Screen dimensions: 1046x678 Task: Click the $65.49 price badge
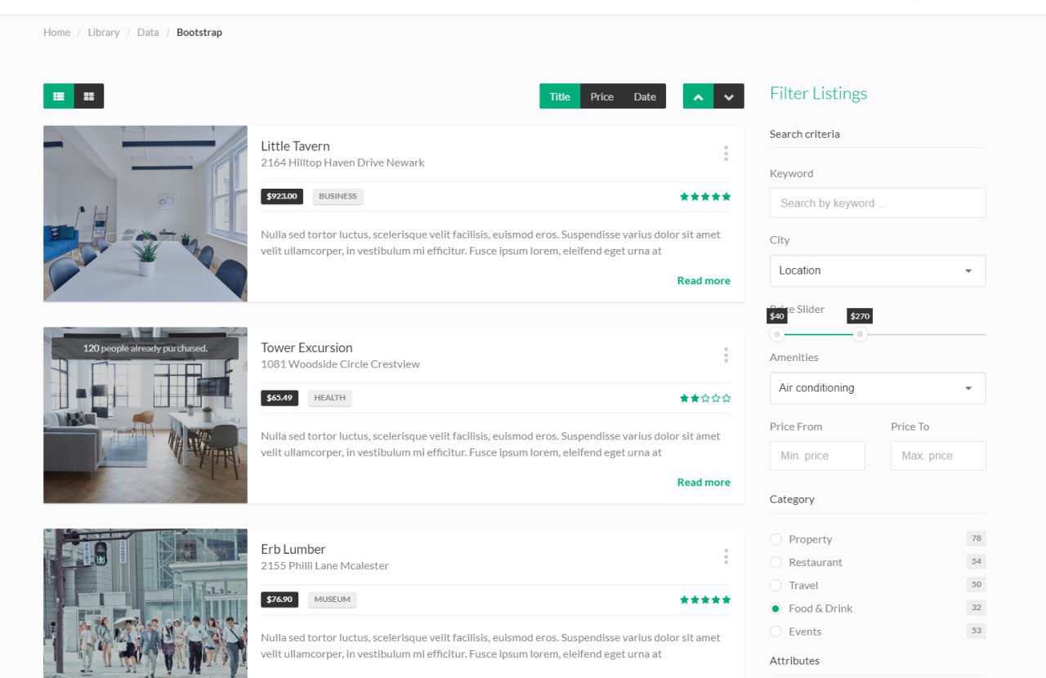pyautogui.click(x=279, y=399)
